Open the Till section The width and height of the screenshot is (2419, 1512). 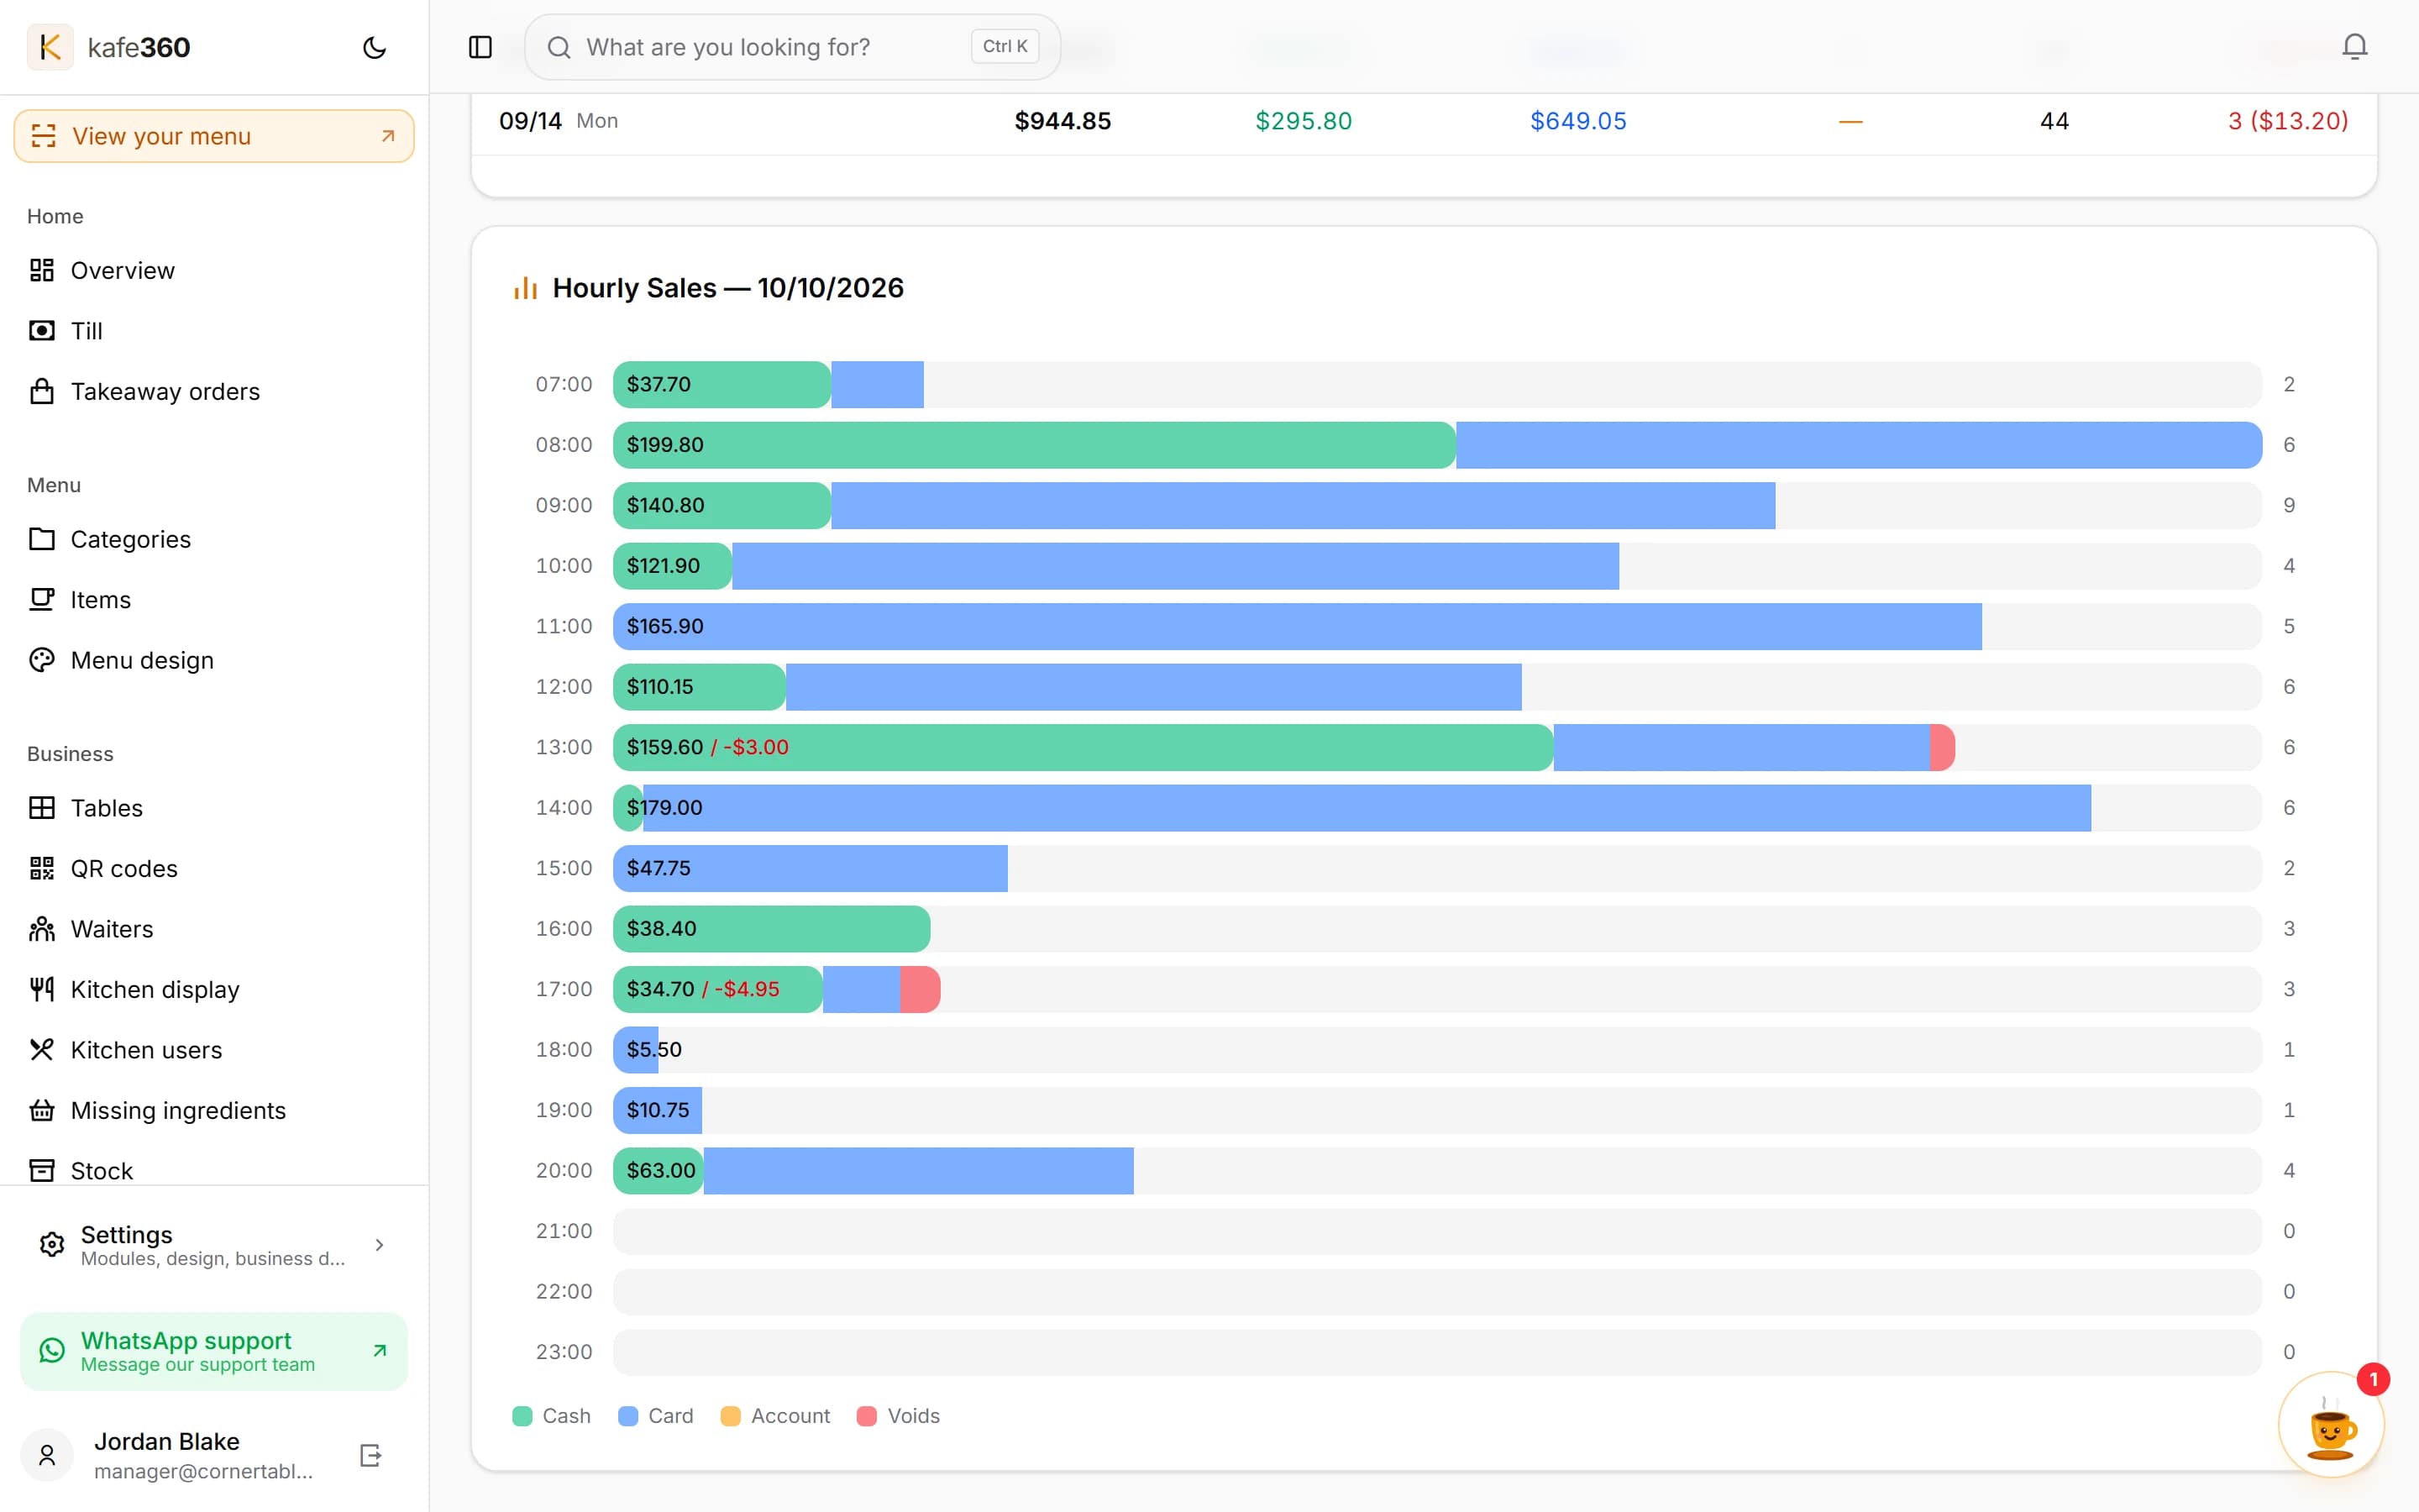(x=86, y=331)
